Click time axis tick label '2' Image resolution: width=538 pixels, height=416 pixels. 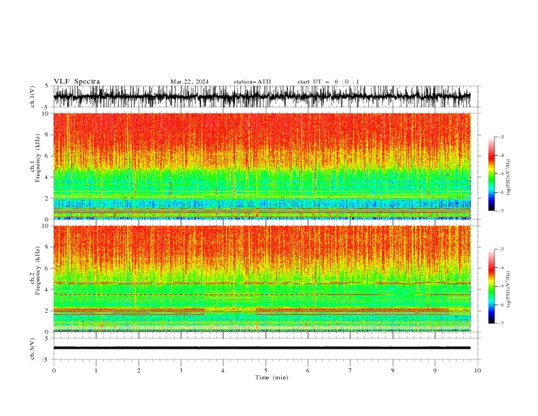[x=139, y=370]
